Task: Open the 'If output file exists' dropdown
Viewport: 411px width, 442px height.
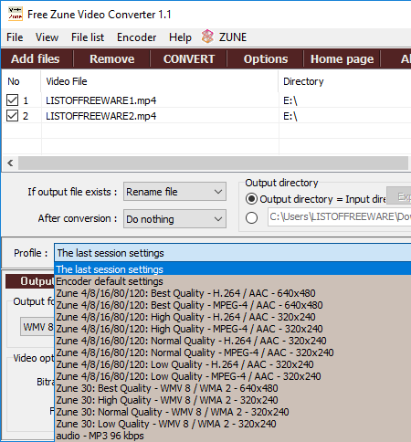Action: click(x=174, y=192)
